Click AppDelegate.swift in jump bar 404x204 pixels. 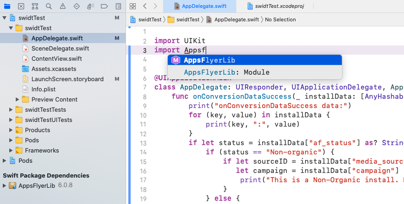(x=233, y=19)
